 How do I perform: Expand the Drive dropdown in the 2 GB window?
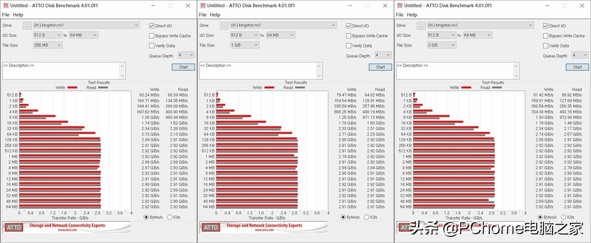481,25
